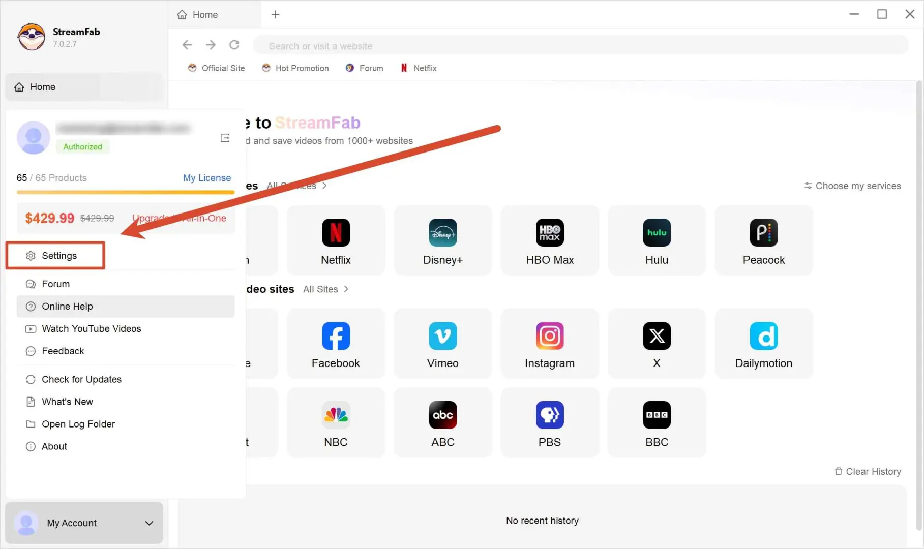Image resolution: width=924 pixels, height=549 pixels.
Task: Expand All Services chevron link
Action: pyautogui.click(x=297, y=186)
